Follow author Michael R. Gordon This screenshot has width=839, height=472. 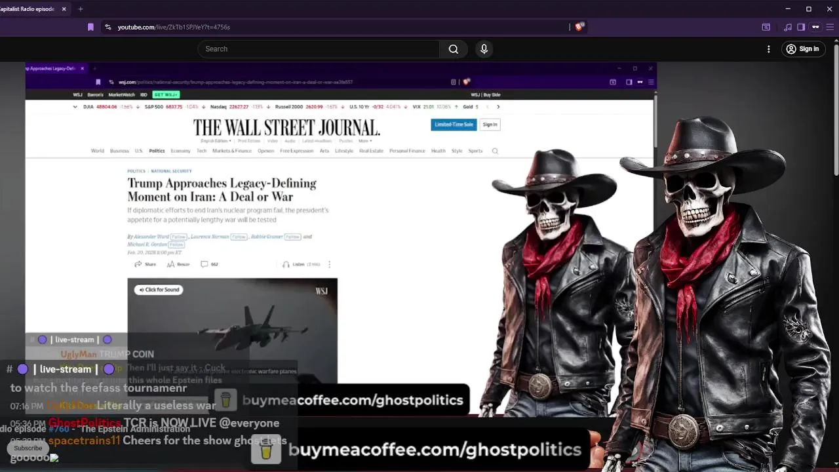176,245
